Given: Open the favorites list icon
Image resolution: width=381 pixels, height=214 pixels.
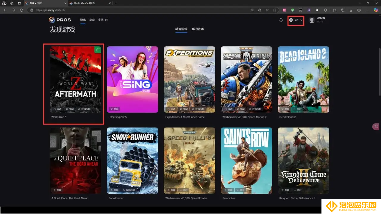Looking at the screenshot, I should (x=334, y=10).
